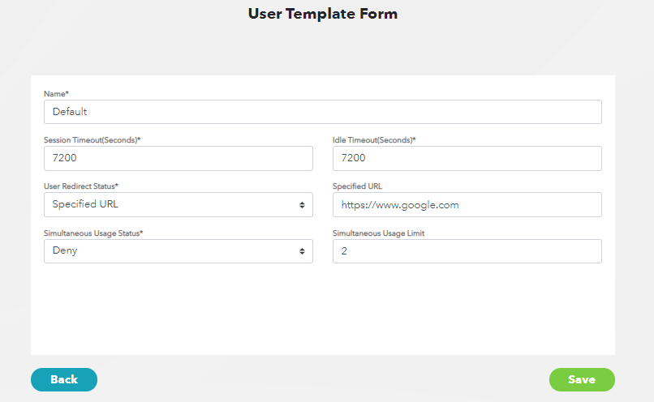Click the arrow icon in the 'Deny' select
The width and height of the screenshot is (654, 402).
pos(302,251)
